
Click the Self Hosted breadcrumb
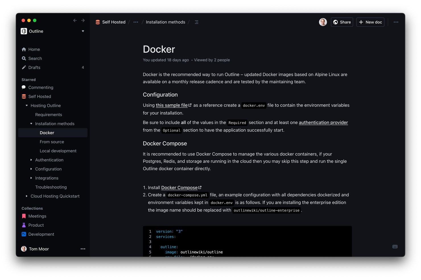(114, 22)
